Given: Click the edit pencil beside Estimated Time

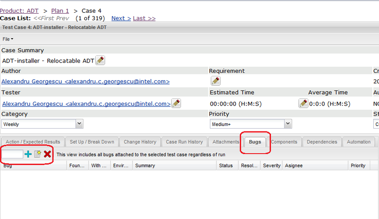Looking at the screenshot, I should pyautogui.click(x=303, y=103).
